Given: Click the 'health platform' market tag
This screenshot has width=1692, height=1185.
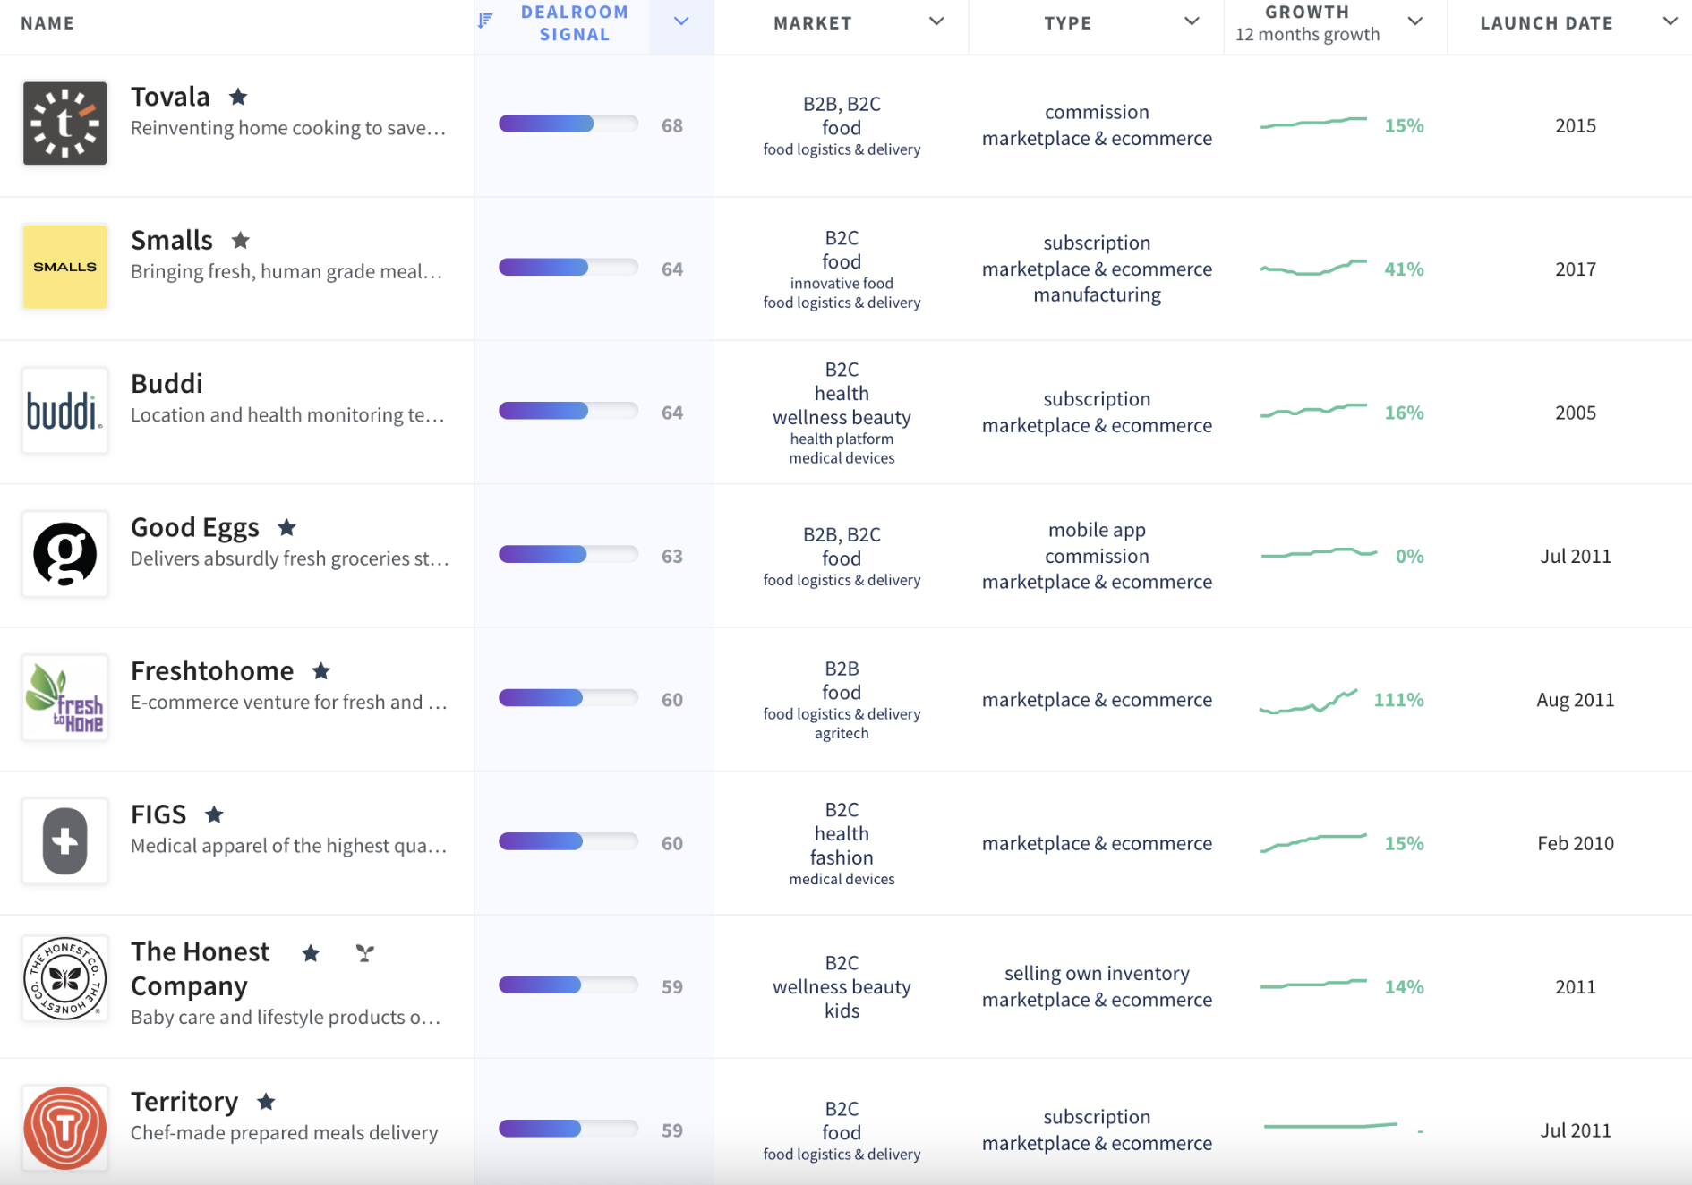Looking at the screenshot, I should click(x=842, y=439).
